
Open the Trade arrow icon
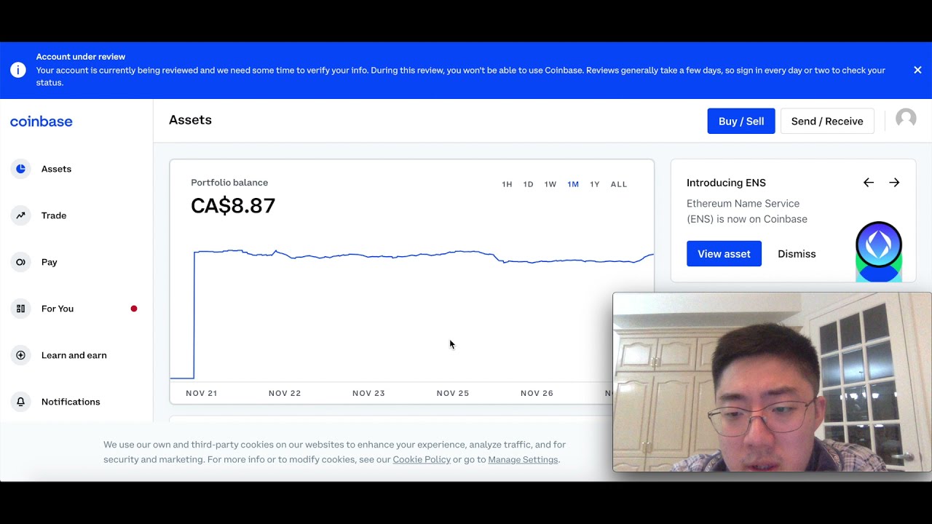click(20, 215)
